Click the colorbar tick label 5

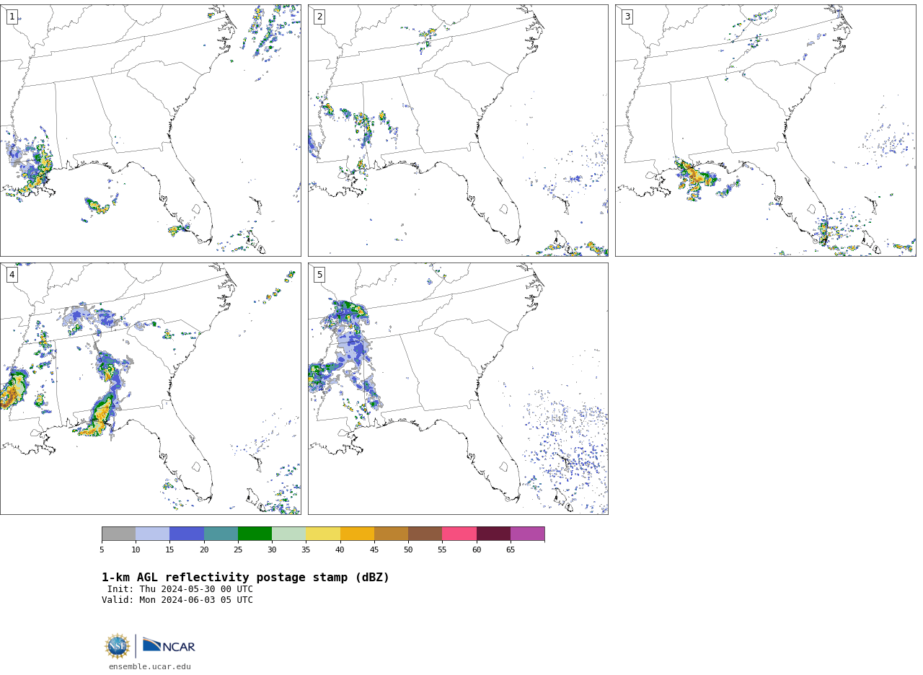pos(102,550)
